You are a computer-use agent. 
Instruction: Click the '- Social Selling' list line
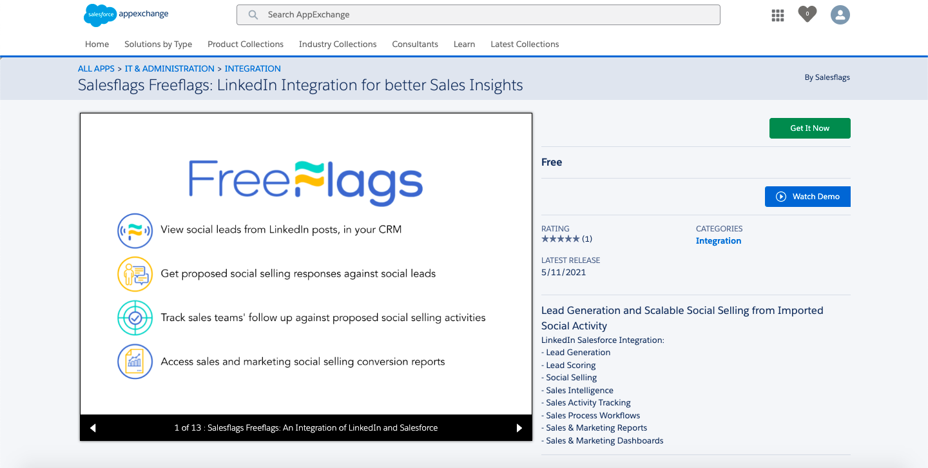569,378
